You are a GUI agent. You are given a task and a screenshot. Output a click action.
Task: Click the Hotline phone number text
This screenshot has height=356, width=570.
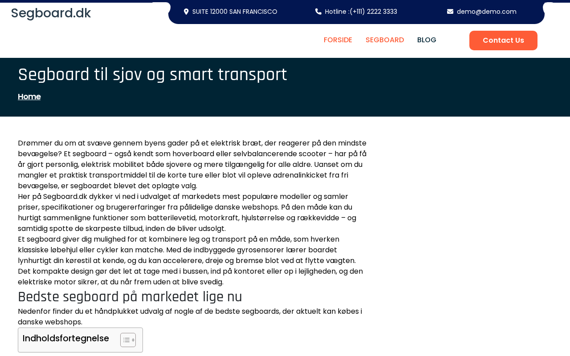coord(361,12)
